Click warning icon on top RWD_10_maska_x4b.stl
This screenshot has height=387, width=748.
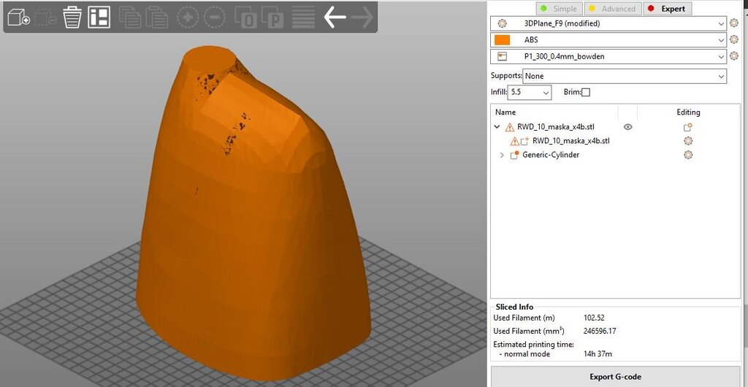point(509,127)
